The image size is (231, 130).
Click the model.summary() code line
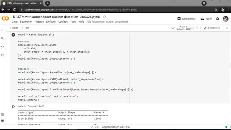[29, 100]
